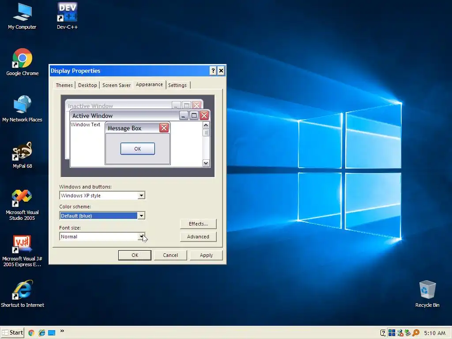Click the taskbar clock showing 5:10 AM
Screen dimensions: 452x339
pos(435,333)
